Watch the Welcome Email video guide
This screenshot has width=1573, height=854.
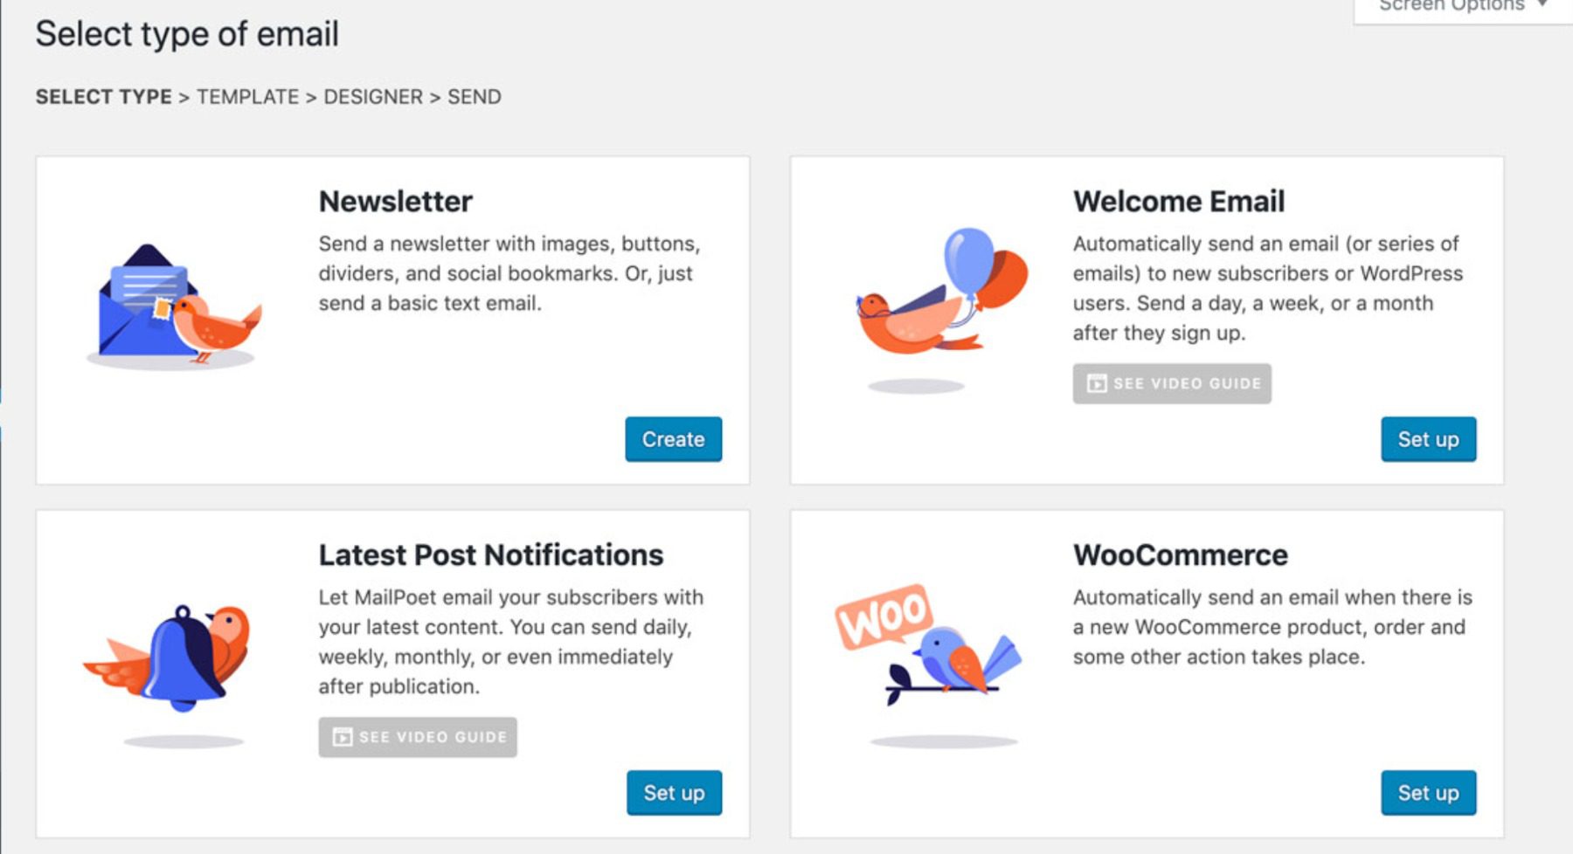pos(1171,382)
